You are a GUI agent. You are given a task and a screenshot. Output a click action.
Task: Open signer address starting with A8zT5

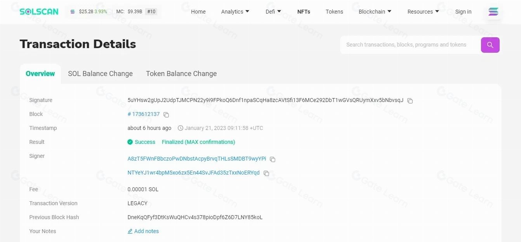coord(197,159)
